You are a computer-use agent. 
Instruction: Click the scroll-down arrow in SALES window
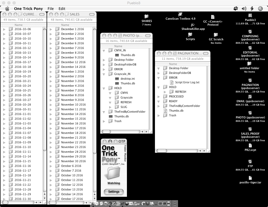[94, 198]
